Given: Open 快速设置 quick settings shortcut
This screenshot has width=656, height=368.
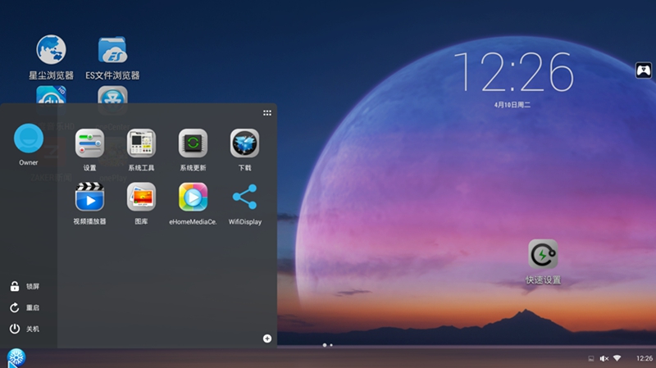Looking at the screenshot, I should [543, 255].
